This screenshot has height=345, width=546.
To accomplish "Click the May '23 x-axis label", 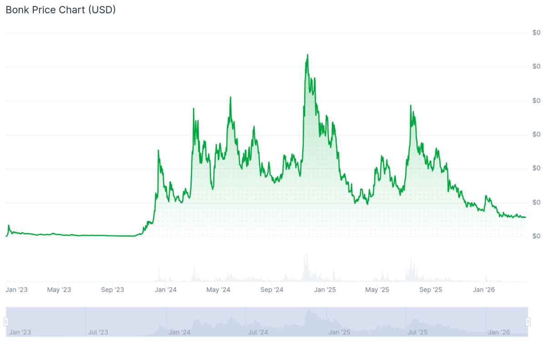I will pos(59,290).
